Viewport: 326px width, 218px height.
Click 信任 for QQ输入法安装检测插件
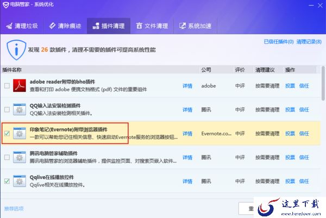click(x=304, y=110)
